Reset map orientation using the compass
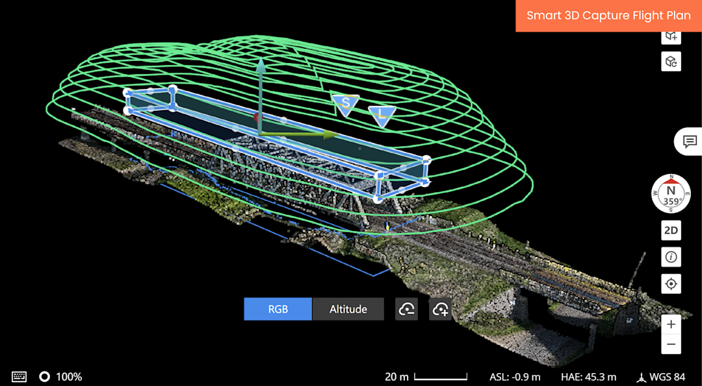 pyautogui.click(x=671, y=194)
